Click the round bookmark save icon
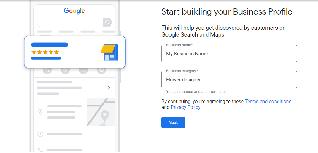Screen dimensions: 318x153 pos(83,70)
